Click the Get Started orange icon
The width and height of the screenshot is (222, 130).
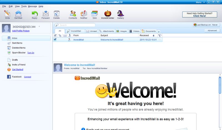(9, 70)
